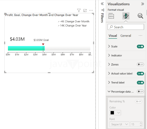Click the -4K Change Over Month label
The image size is (147, 129).
pos(75,22)
